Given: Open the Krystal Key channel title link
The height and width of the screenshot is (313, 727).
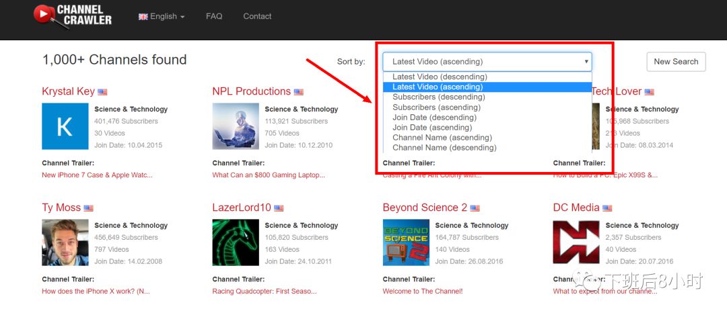Looking at the screenshot, I should pyautogui.click(x=68, y=91).
